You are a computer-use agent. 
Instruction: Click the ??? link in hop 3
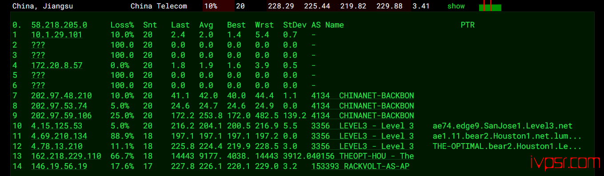[38, 55]
